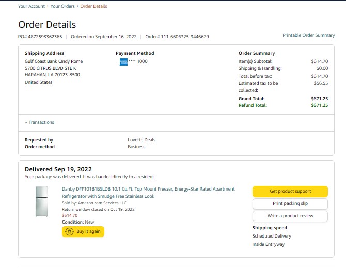Image resolution: width=346 pixels, height=268 pixels.
Task: Open the Printable Order Summary link
Action: click(308, 35)
